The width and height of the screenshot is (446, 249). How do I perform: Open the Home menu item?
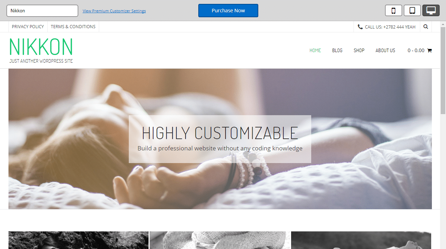tap(315, 50)
